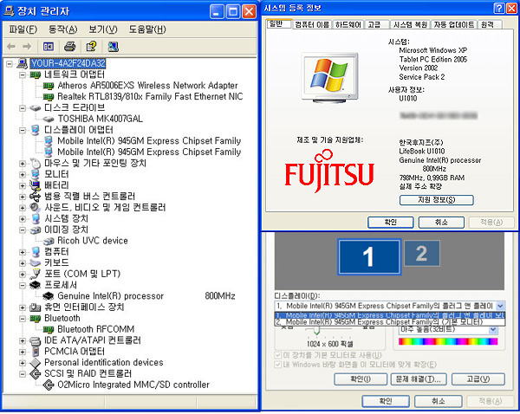This screenshot has height=414, width=520.
Task: Click the 사운드, 비디오 및 게임 컨트롤러 icon
Action: [x=36, y=208]
